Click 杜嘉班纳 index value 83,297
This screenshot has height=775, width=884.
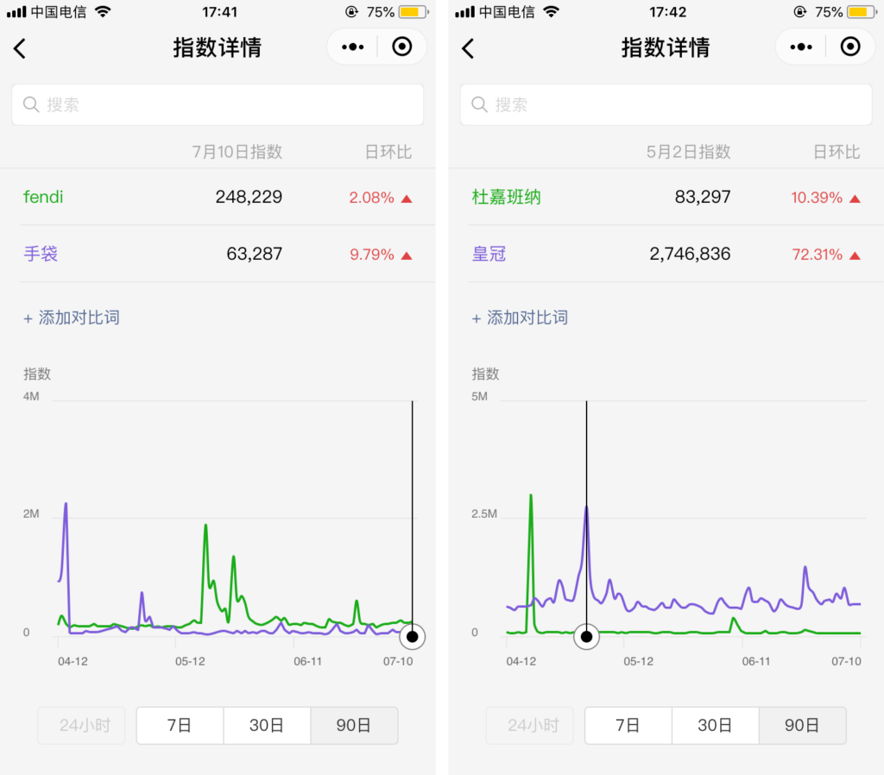coord(703,197)
